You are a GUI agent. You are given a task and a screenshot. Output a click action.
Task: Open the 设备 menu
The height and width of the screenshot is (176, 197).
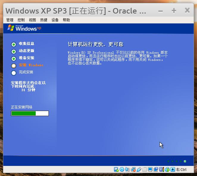tap(55, 20)
